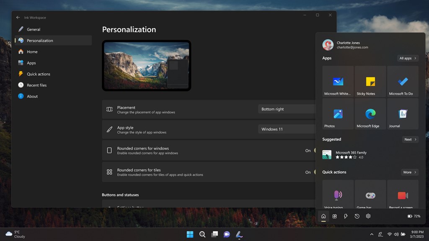Open the App style dropdown showing Windows 11
This screenshot has height=241, width=429.
[x=287, y=129]
